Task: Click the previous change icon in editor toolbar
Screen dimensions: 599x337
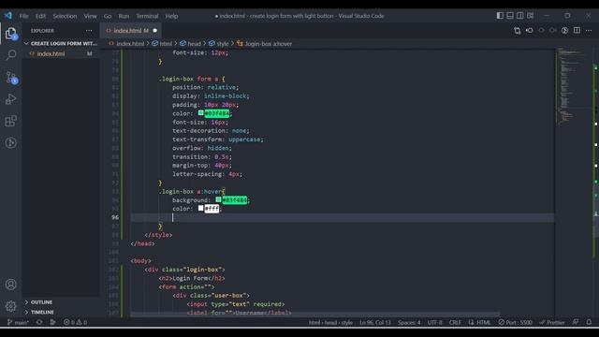Action: [x=541, y=31]
